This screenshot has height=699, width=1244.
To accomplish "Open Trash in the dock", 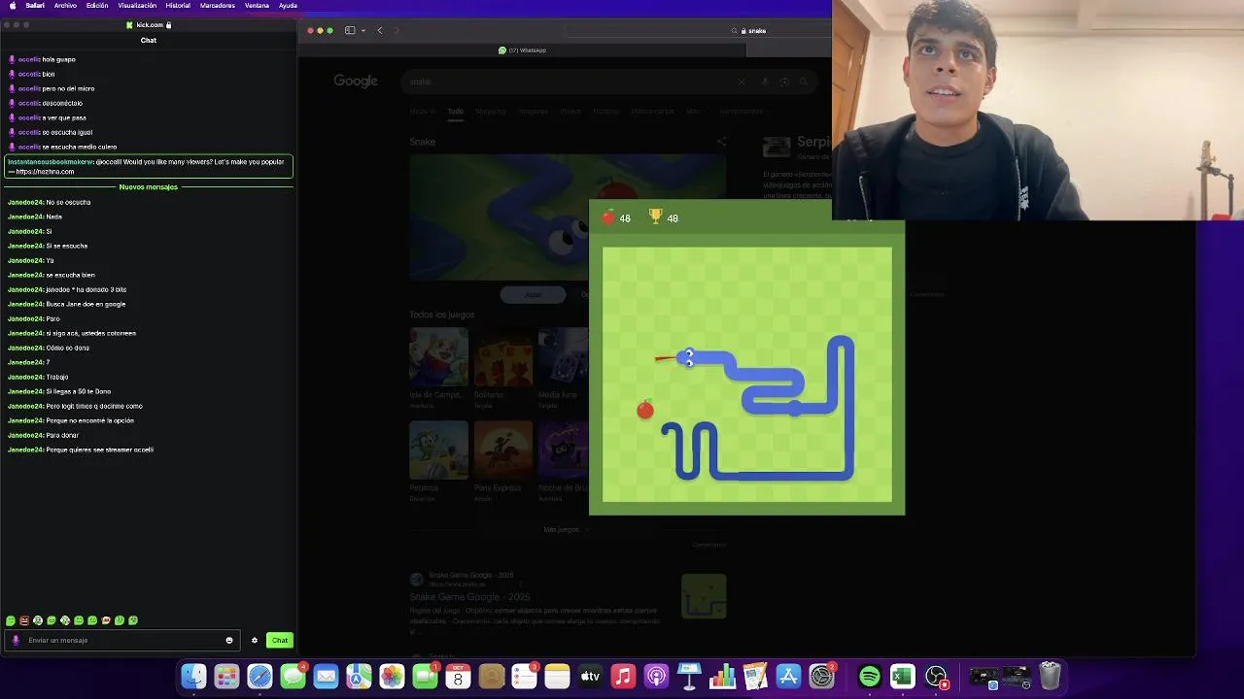I will (1050, 676).
